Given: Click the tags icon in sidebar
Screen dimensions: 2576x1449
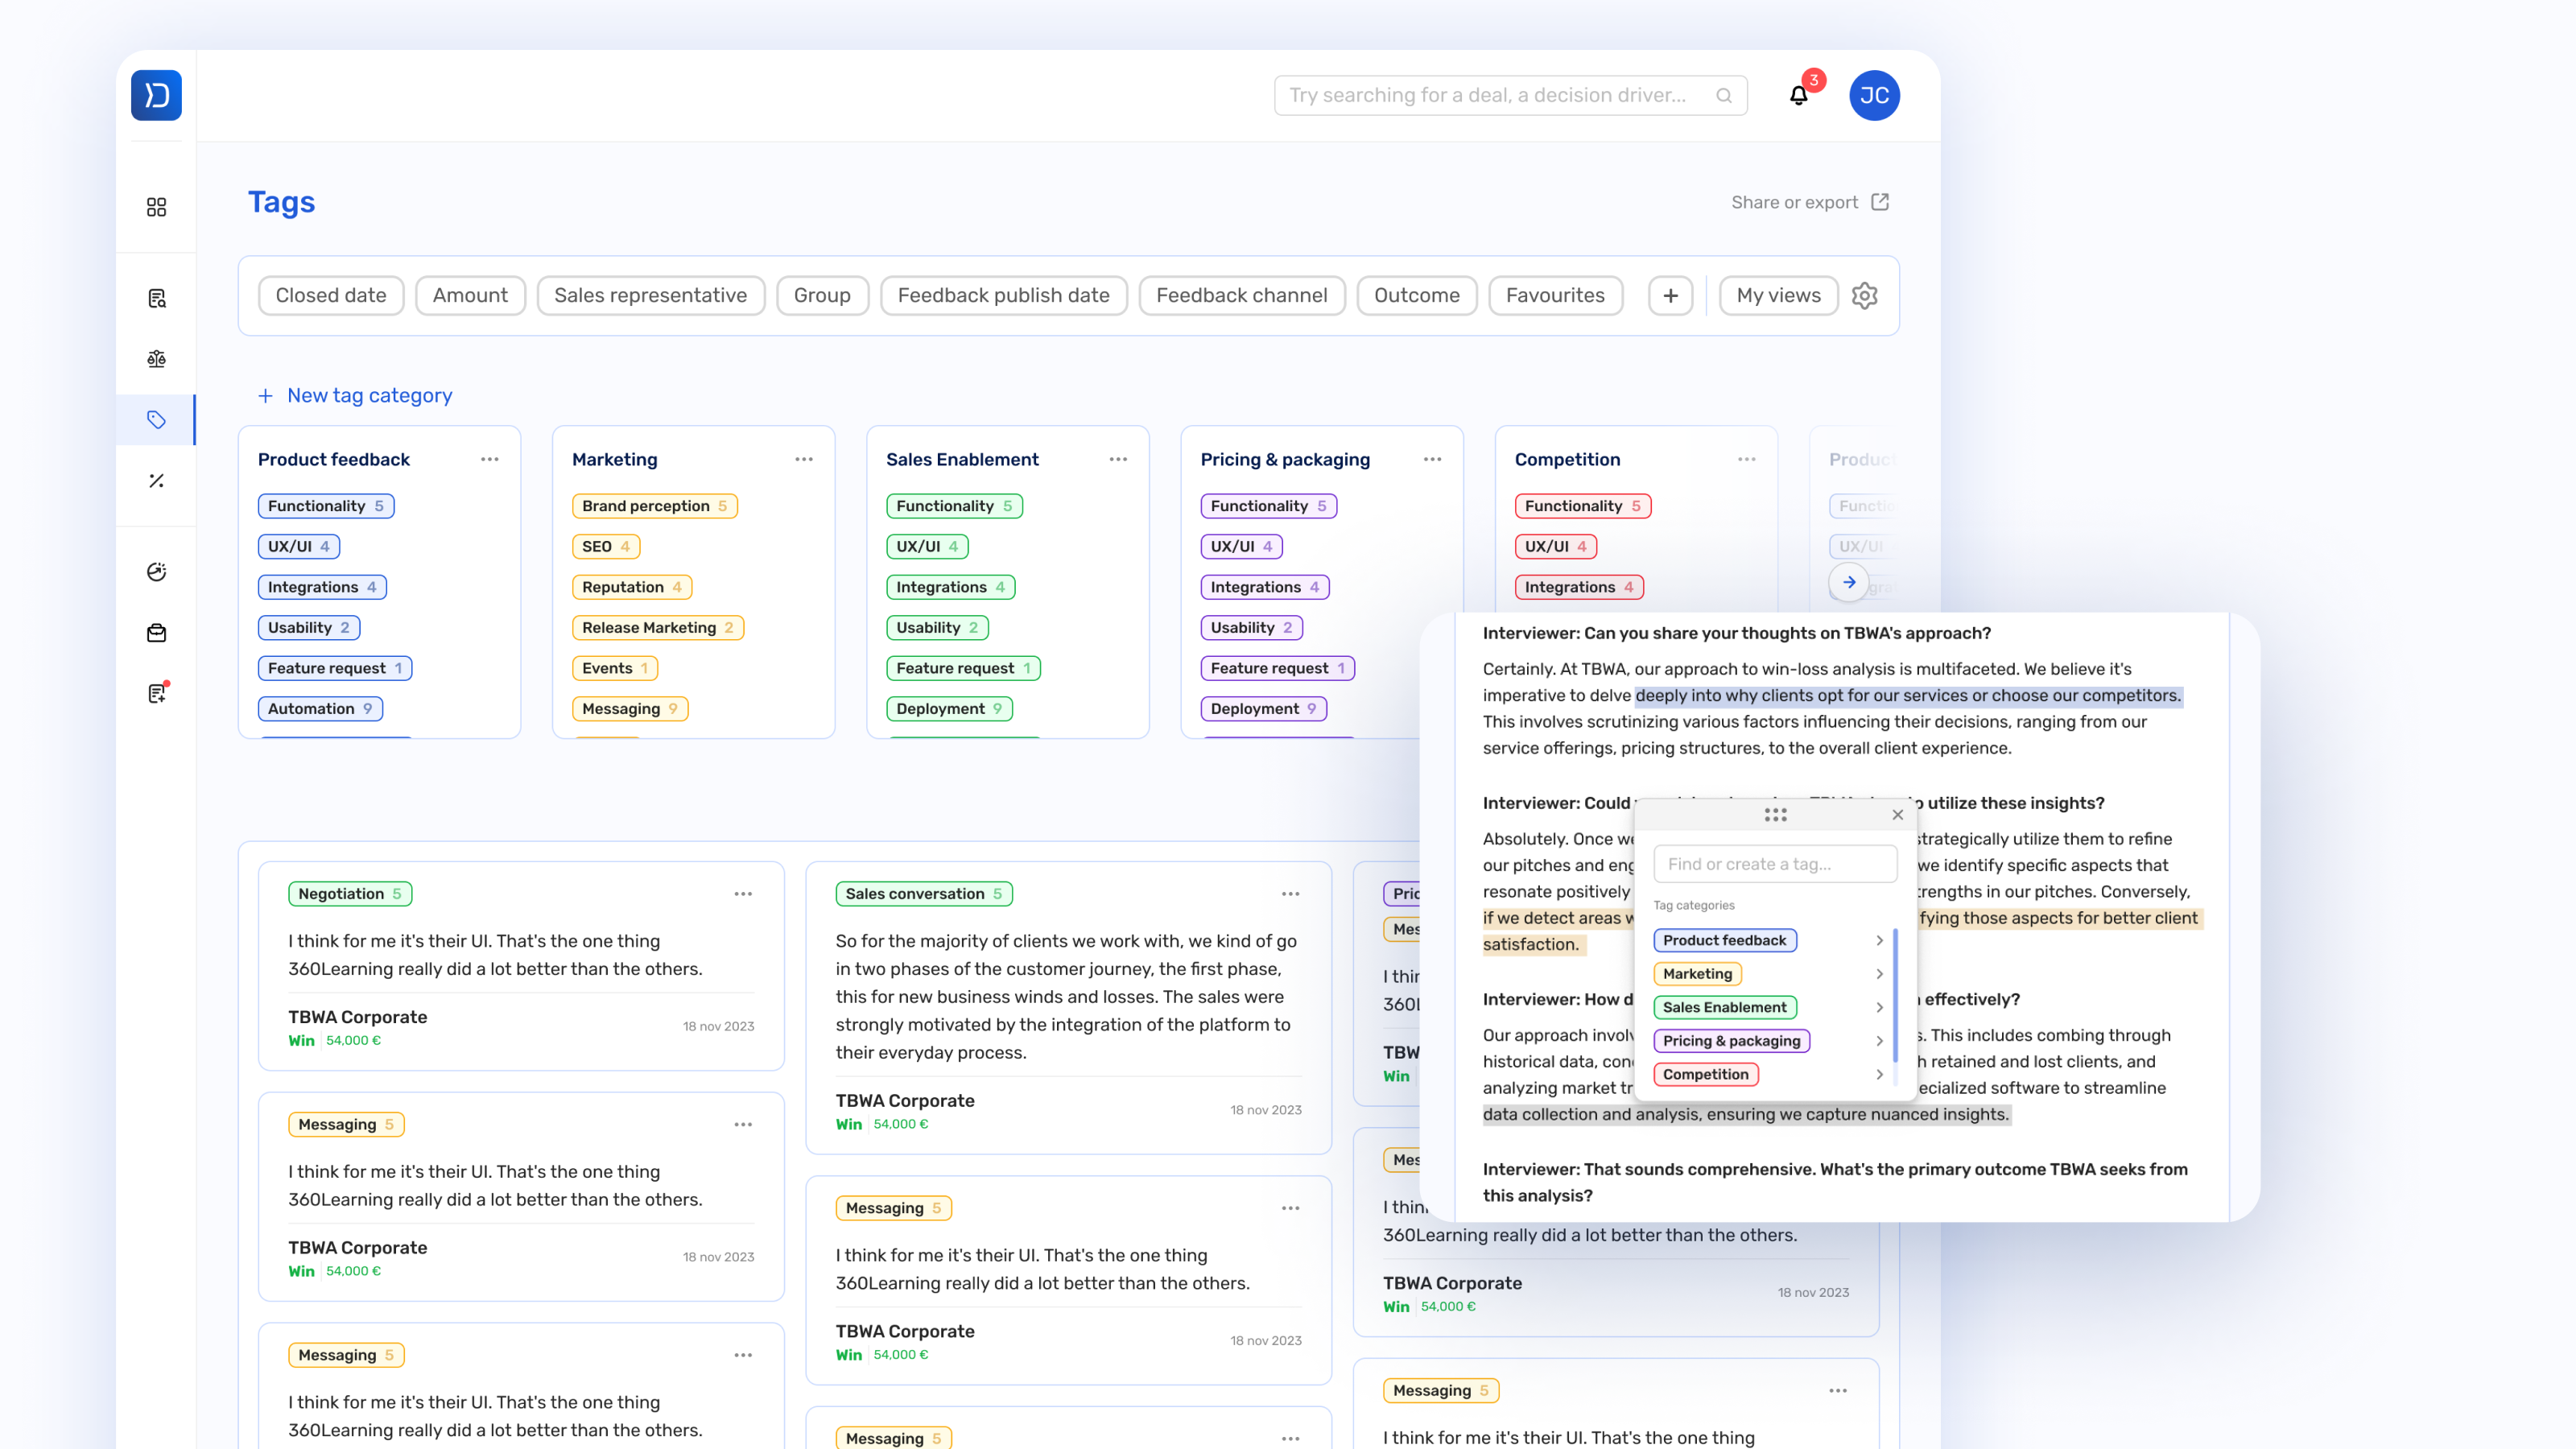Looking at the screenshot, I should (156, 420).
